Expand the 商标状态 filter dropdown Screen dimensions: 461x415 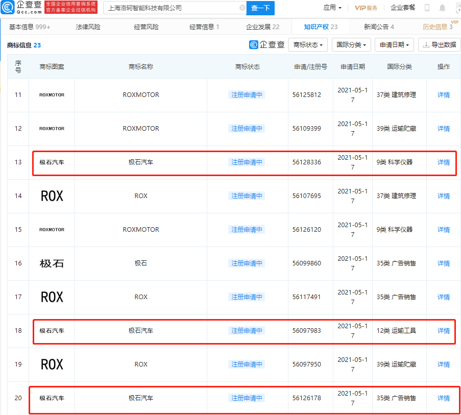click(308, 45)
